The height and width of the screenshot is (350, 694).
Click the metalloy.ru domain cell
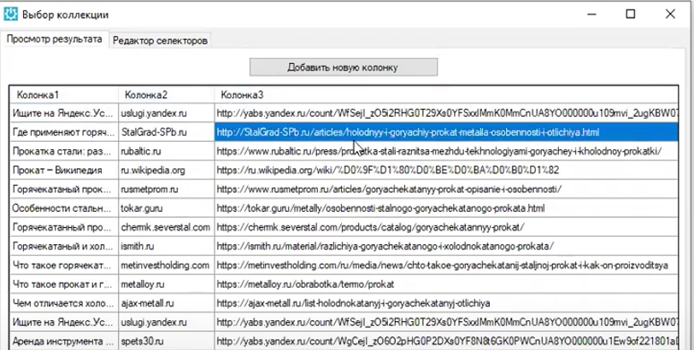[167, 284]
